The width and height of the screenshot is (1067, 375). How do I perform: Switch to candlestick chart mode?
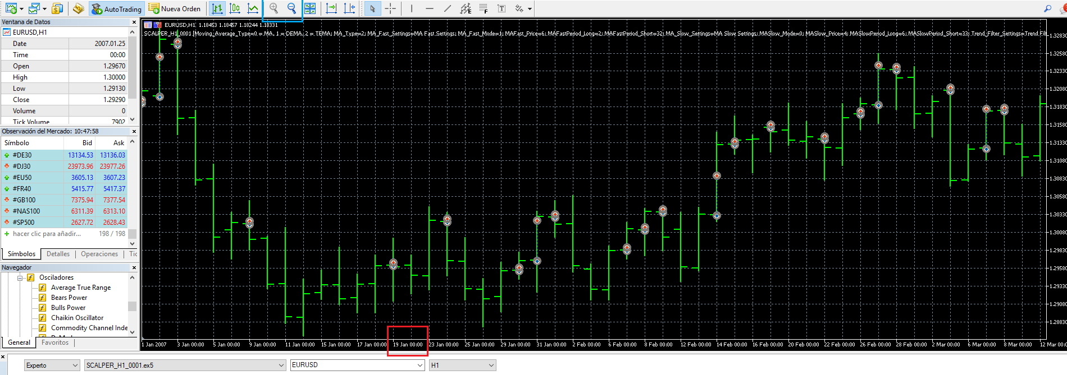point(235,8)
